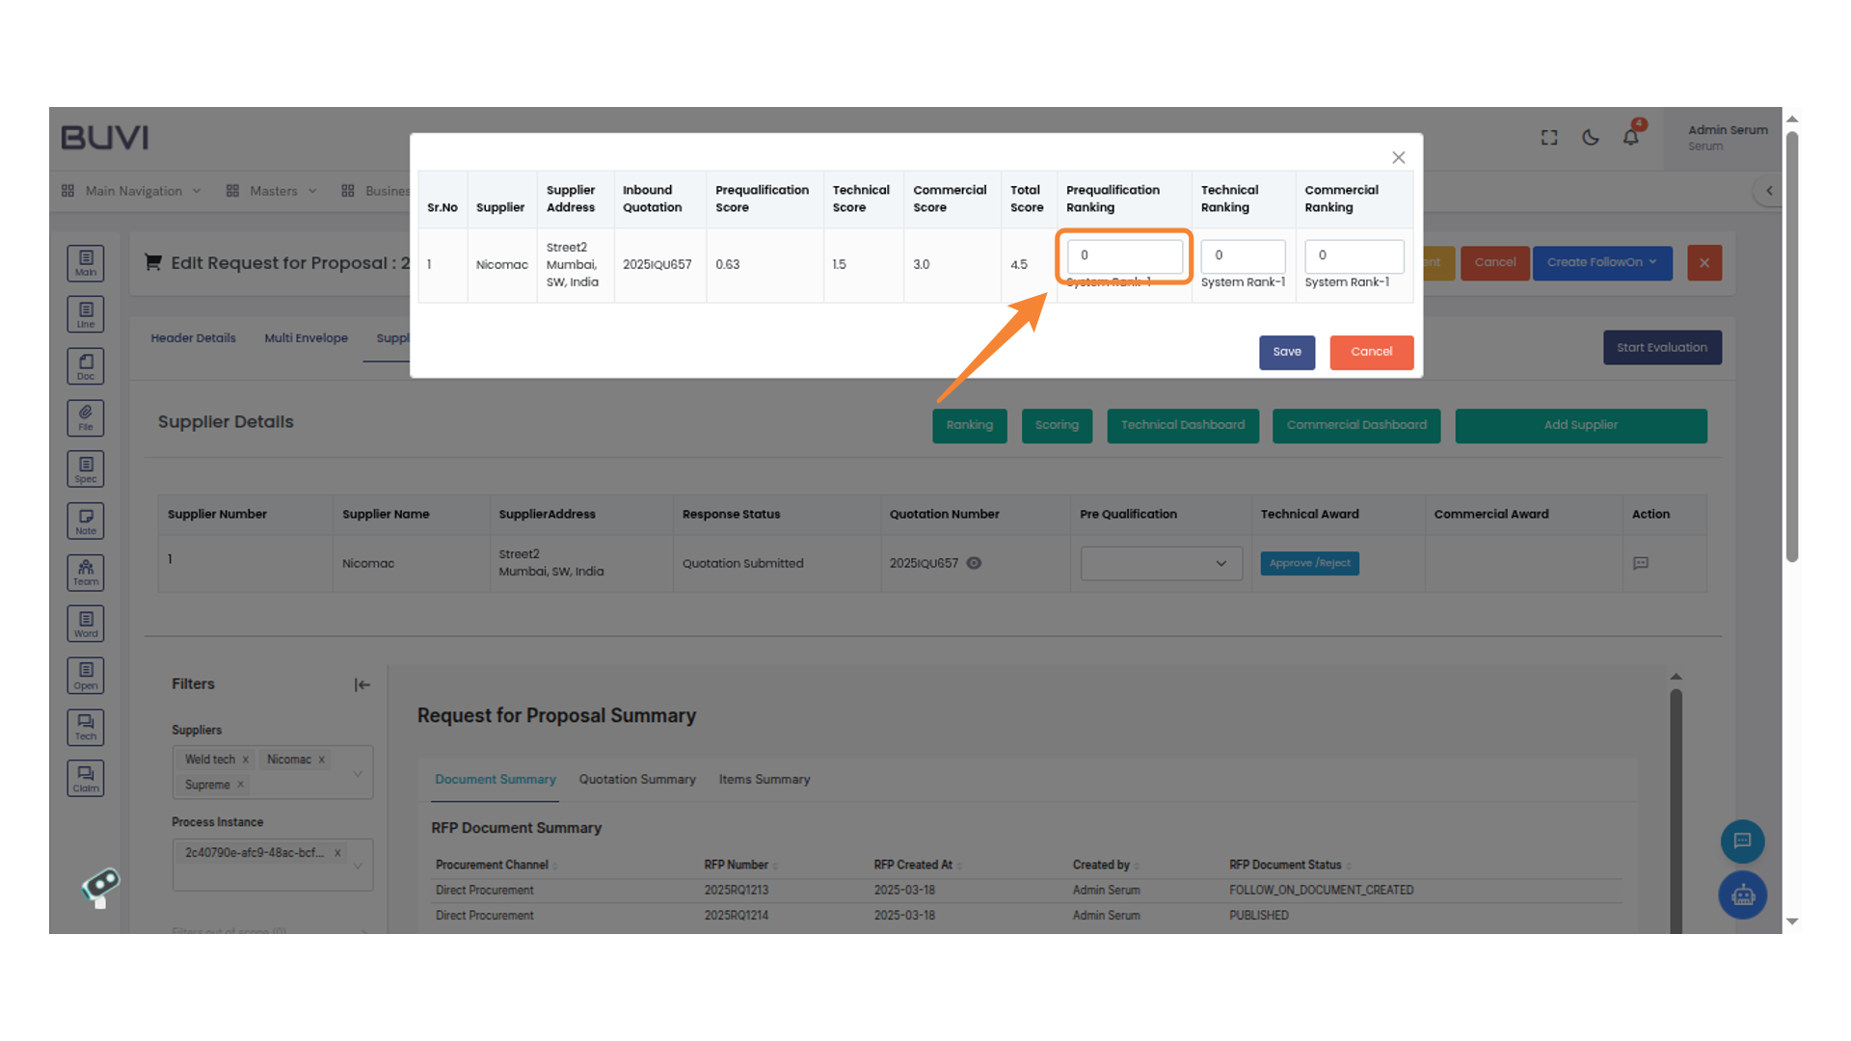Screen dimensions: 1851x1041
Task: Click the Prequalification Ranking input field
Action: pyautogui.click(x=1124, y=255)
